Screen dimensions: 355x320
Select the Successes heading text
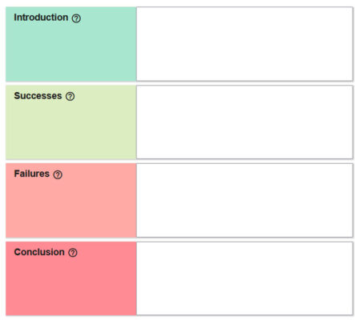point(38,96)
